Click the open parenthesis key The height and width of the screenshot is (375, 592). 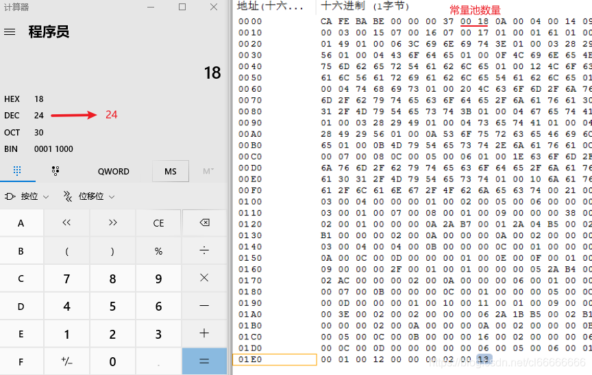pyautogui.click(x=67, y=251)
